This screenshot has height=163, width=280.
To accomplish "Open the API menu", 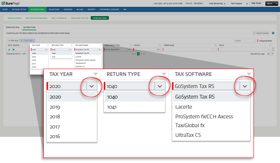I will (125, 9).
